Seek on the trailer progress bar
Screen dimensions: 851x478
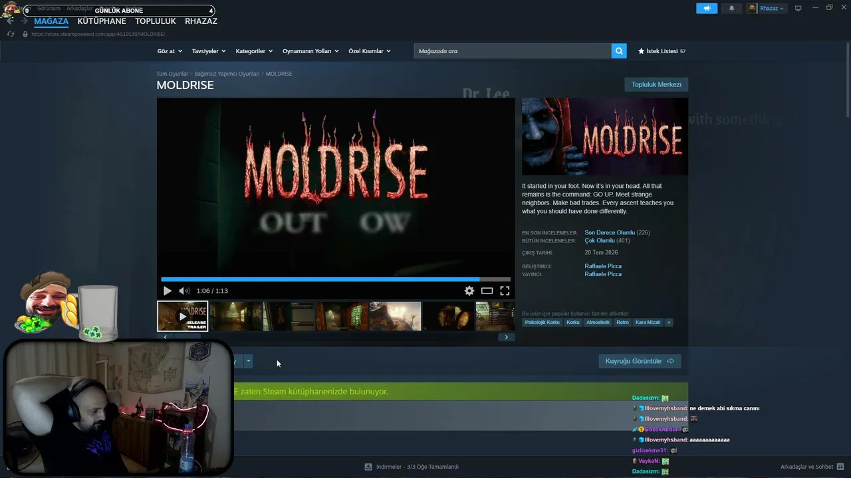[336, 279]
